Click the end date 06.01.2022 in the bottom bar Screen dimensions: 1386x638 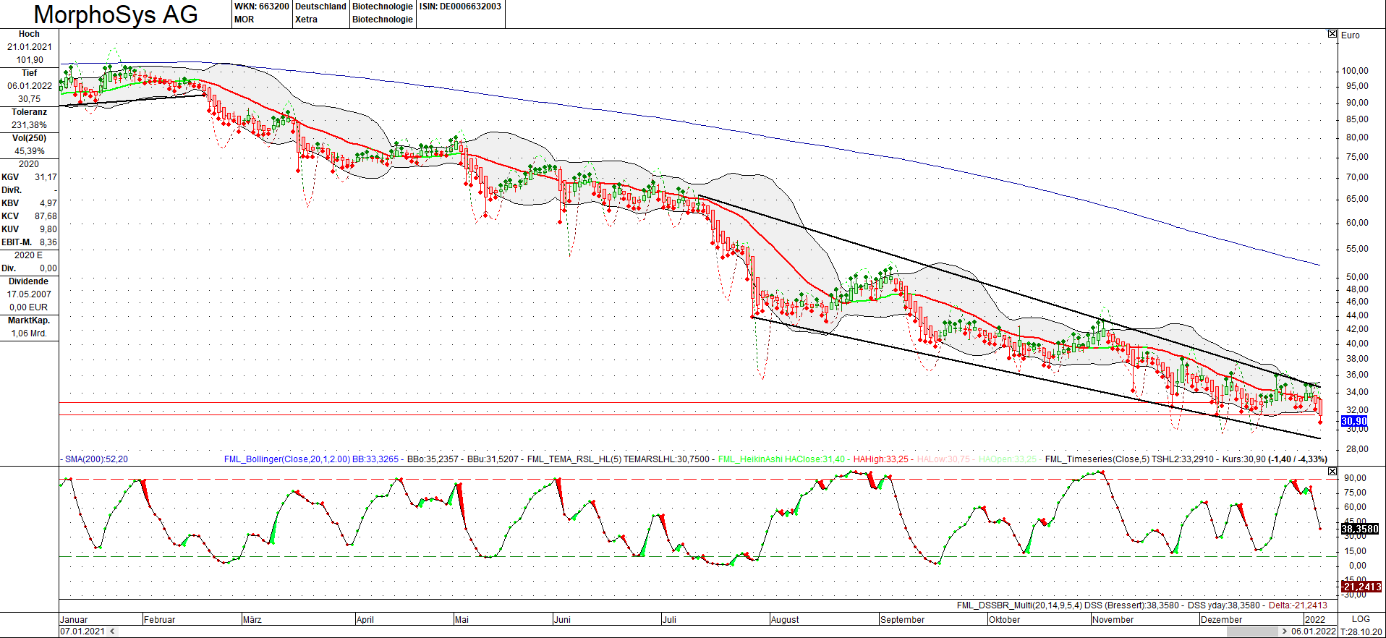click(1314, 631)
